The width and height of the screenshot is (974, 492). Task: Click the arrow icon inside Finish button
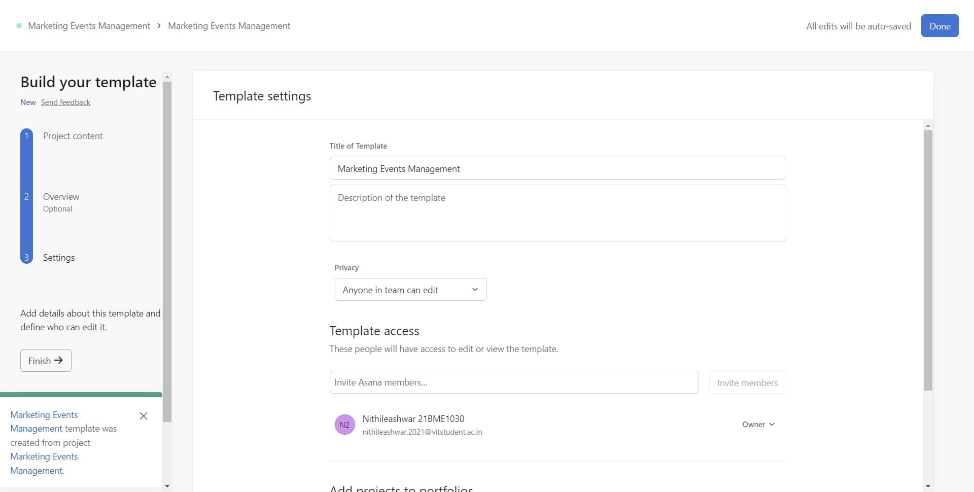[x=58, y=360]
